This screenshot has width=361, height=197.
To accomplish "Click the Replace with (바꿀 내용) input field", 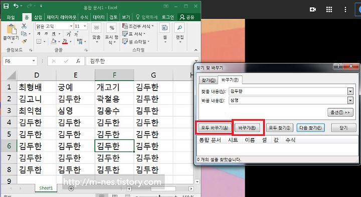I will point(288,100).
